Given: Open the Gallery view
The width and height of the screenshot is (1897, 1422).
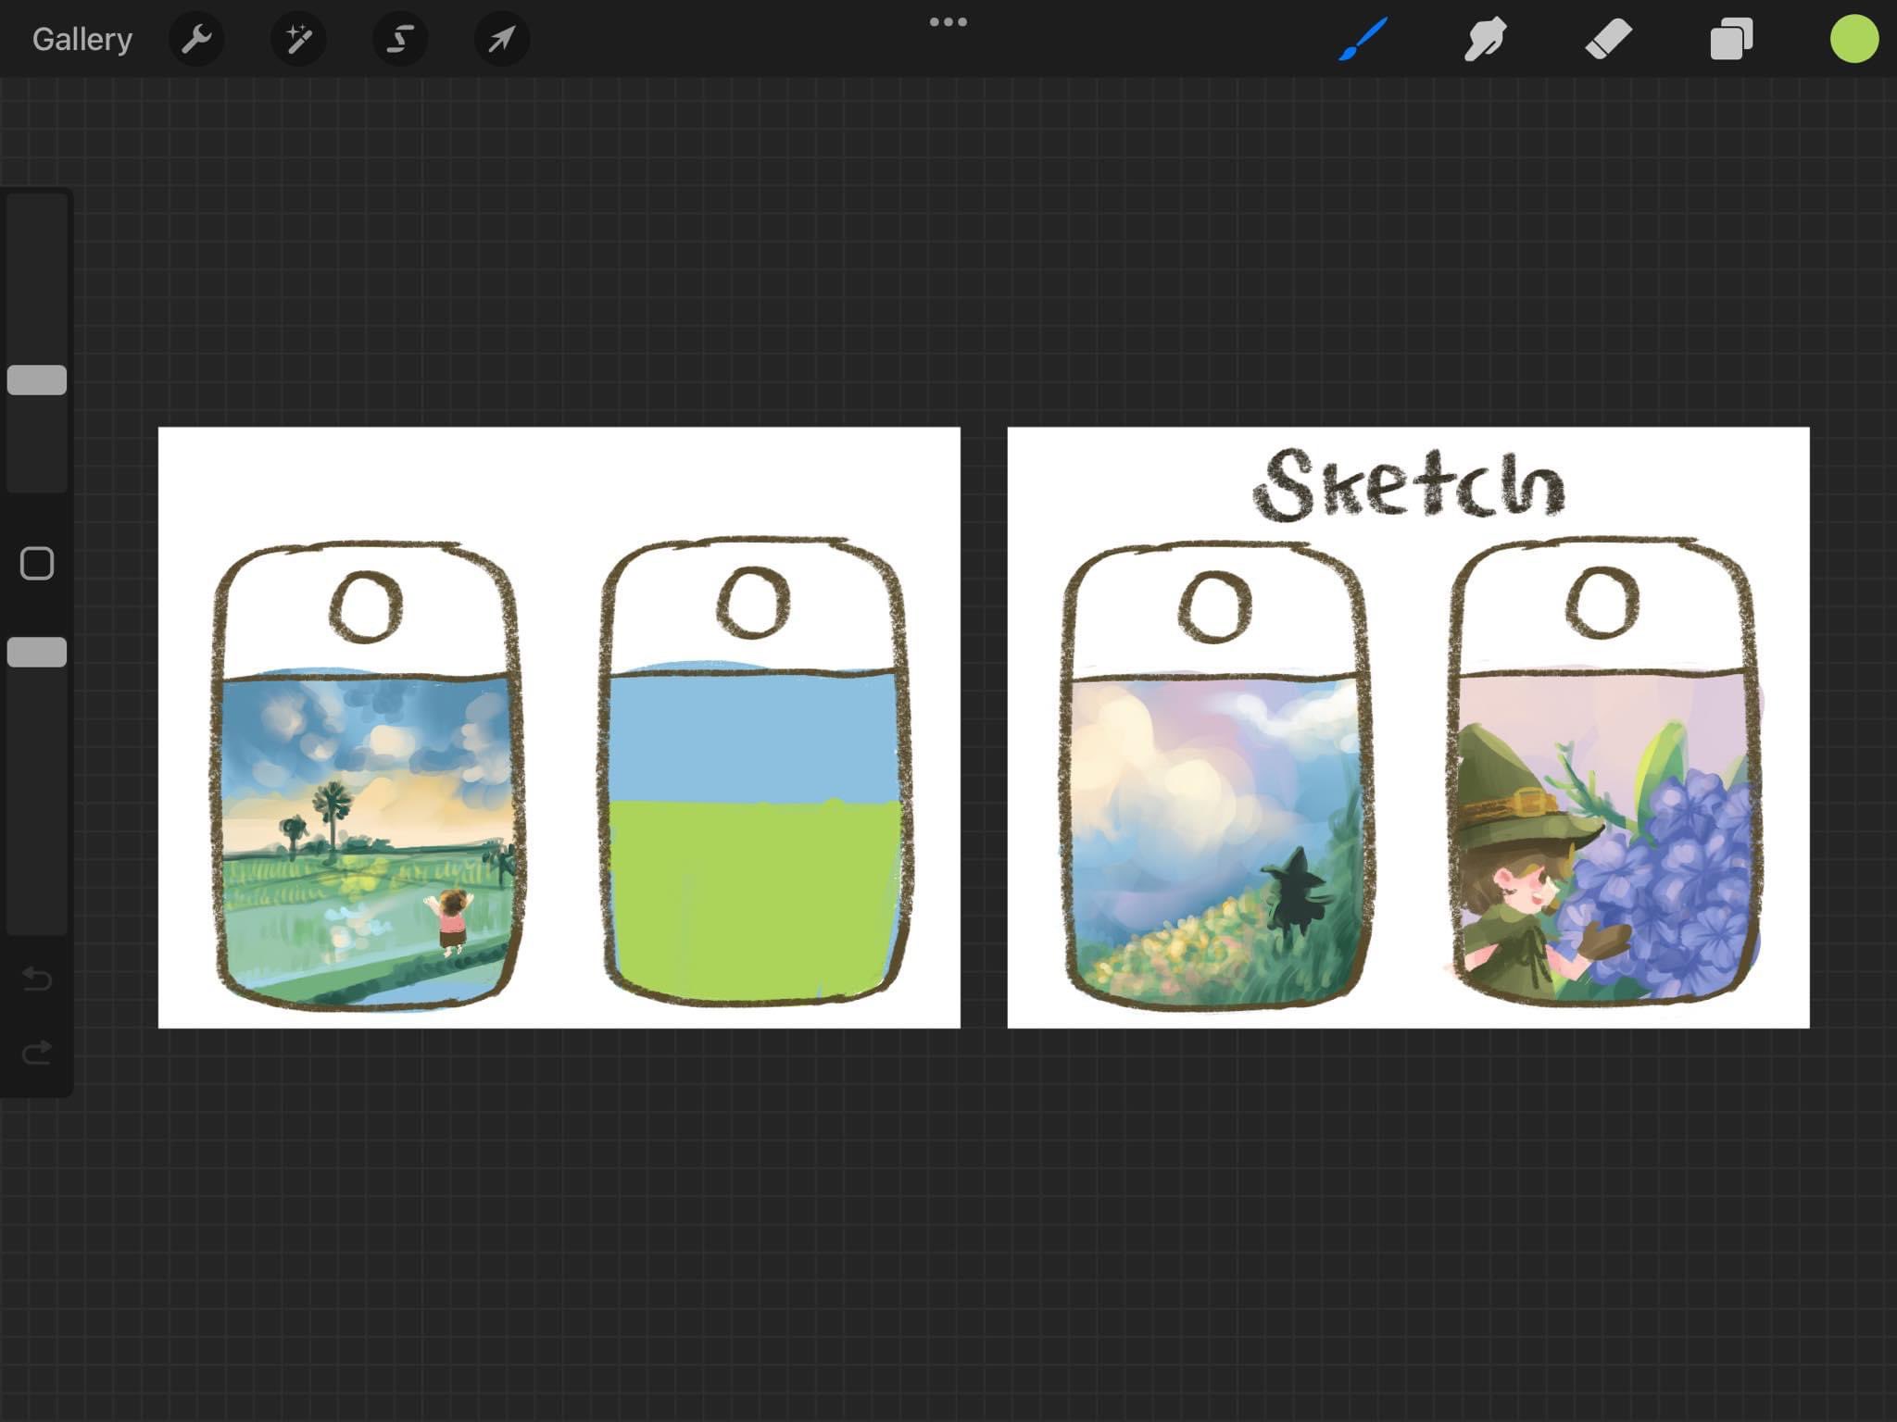Looking at the screenshot, I should (x=82, y=39).
